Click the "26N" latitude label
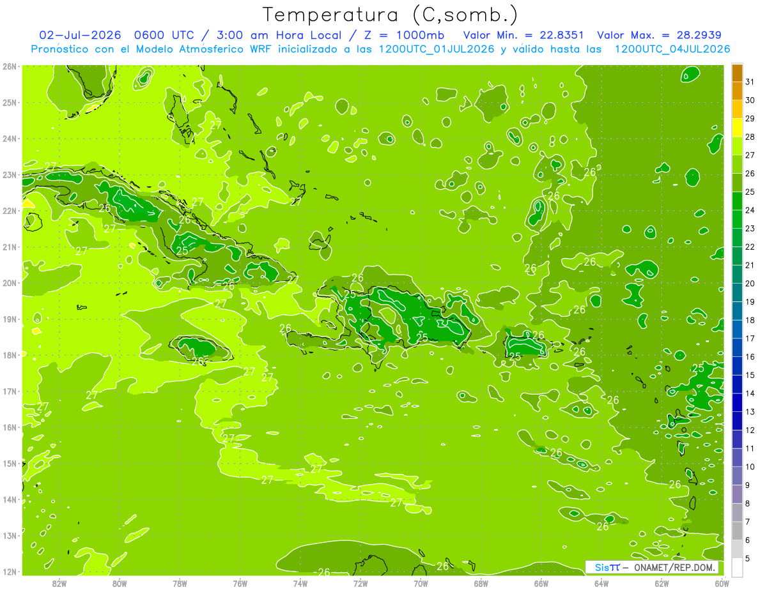Screen dimensions: 767x592 [x=10, y=66]
